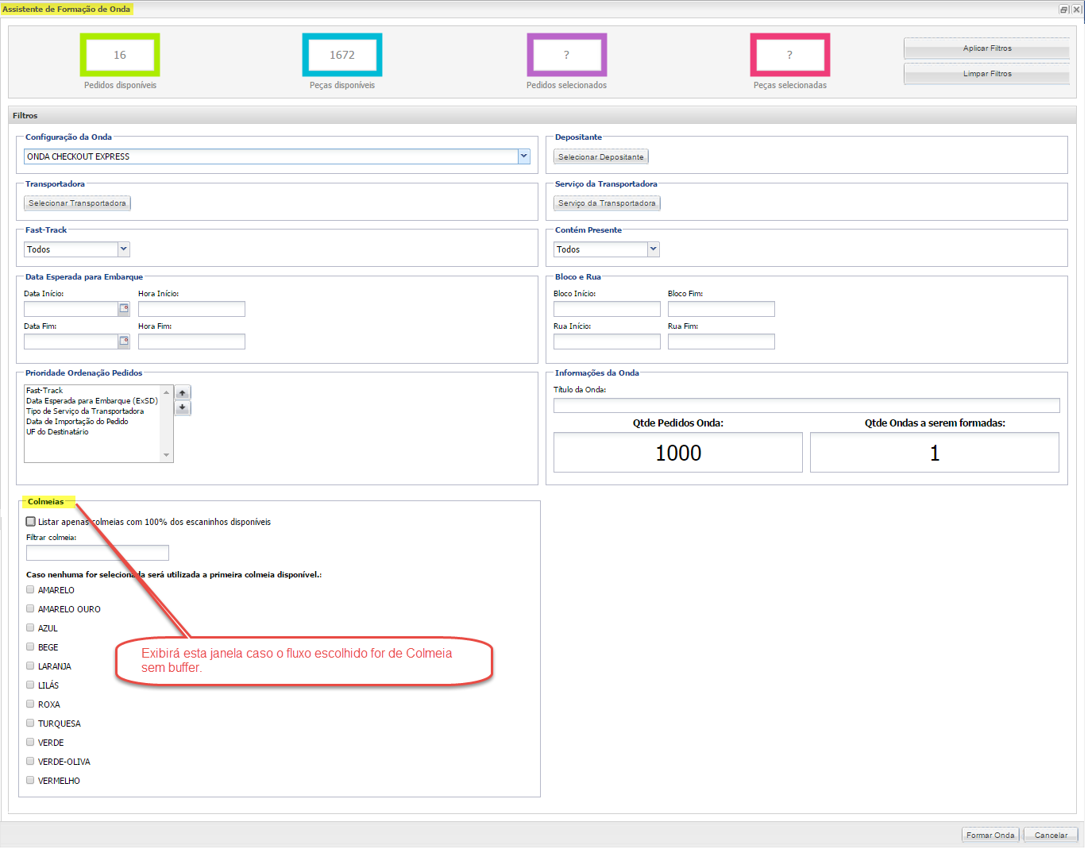1088x853 pixels.
Task: Select Tipo de Serviço da Transportadora priority
Action: [x=85, y=411]
